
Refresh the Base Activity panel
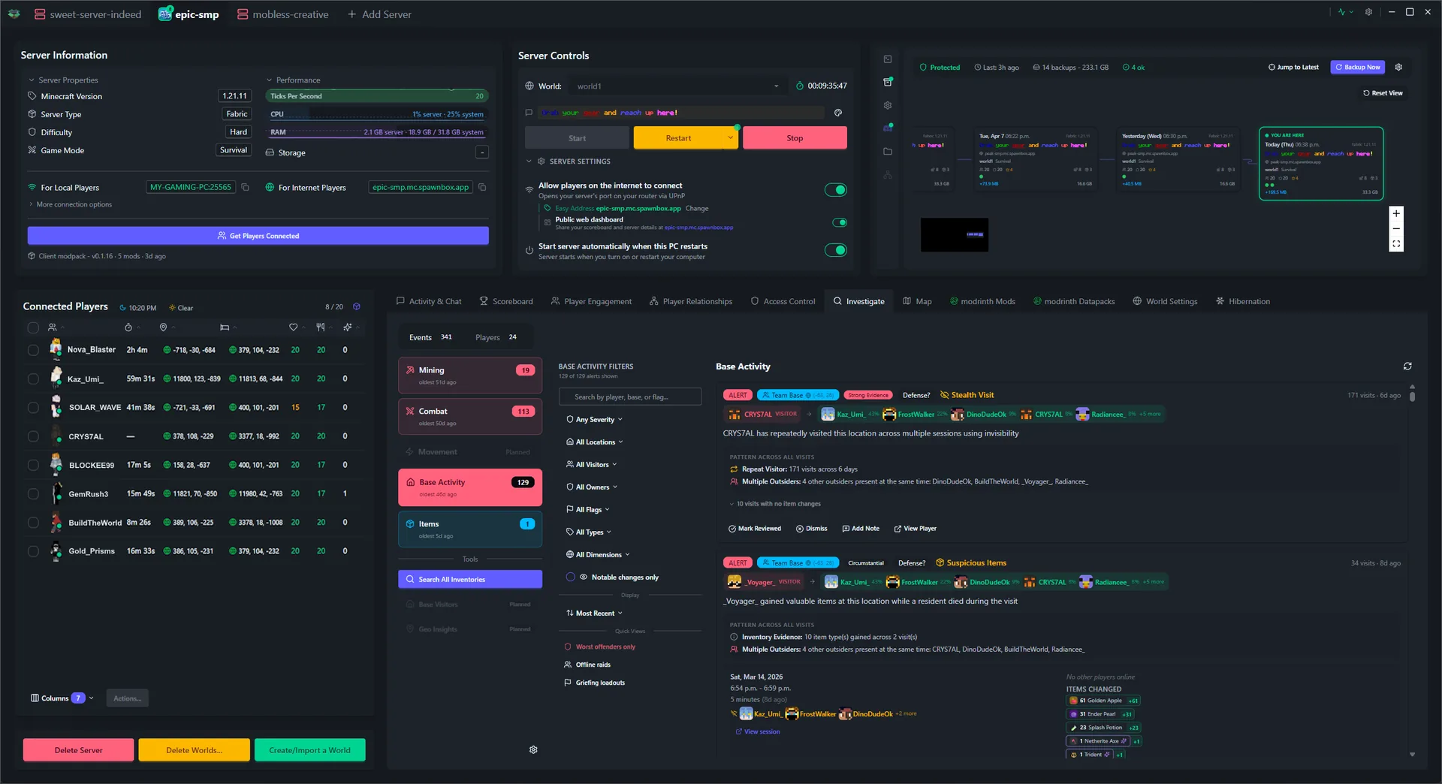pyautogui.click(x=1409, y=366)
